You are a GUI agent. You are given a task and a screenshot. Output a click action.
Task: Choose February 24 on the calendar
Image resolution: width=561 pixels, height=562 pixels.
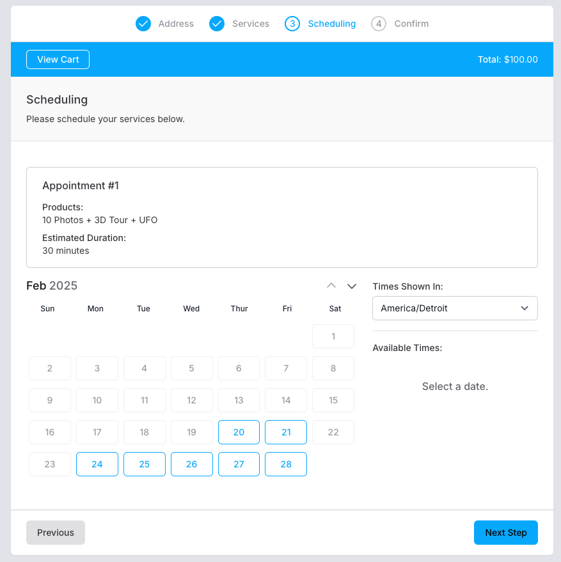97,464
